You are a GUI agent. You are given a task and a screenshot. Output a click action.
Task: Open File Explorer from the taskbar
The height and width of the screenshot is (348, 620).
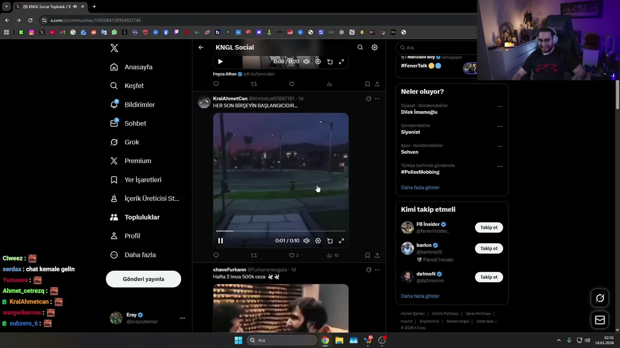click(x=340, y=340)
